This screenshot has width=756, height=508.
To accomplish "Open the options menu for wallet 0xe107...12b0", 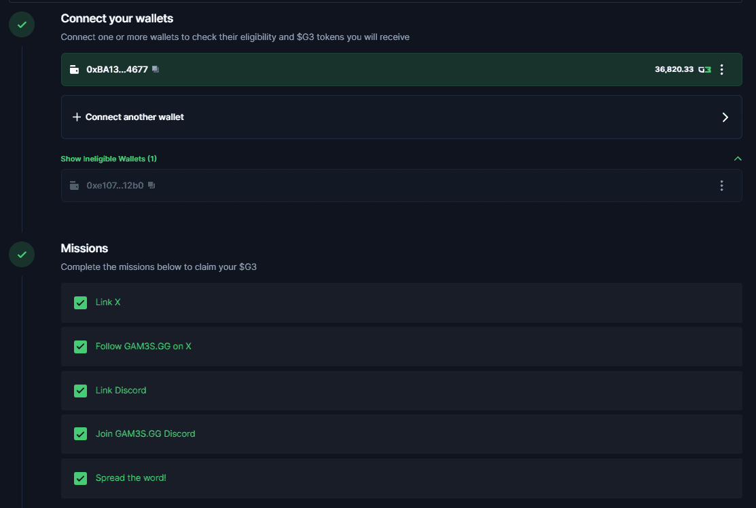I will click(721, 185).
